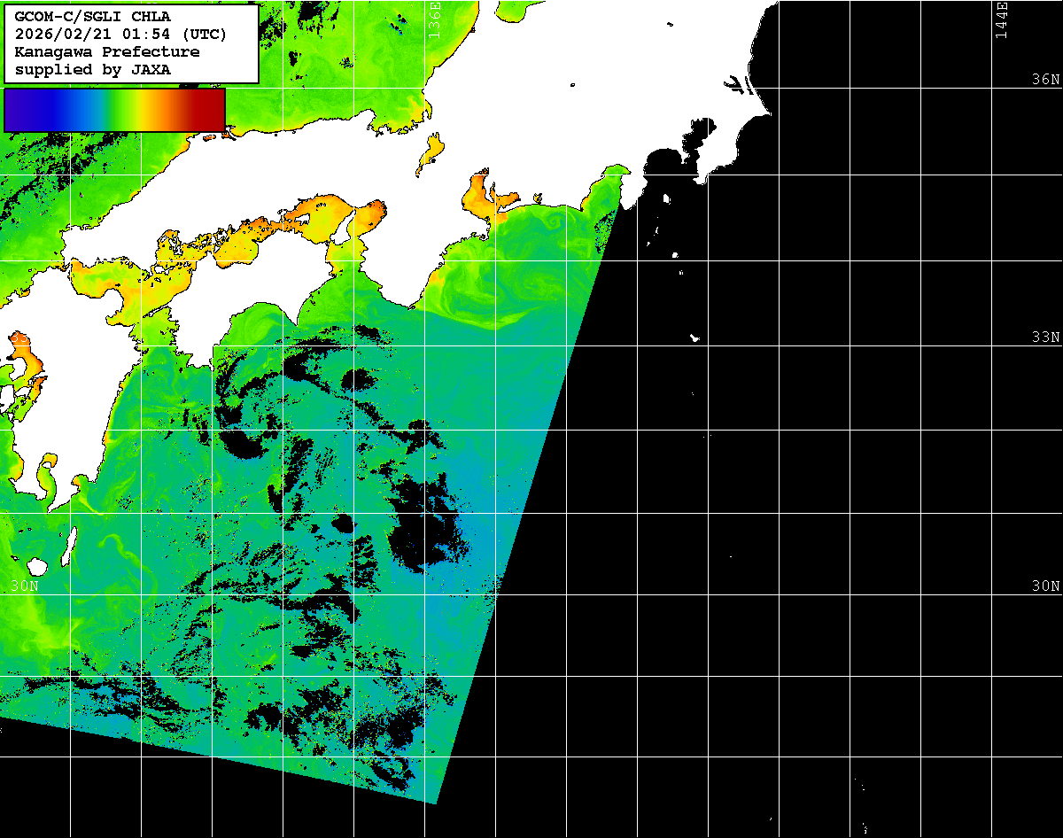The width and height of the screenshot is (1063, 838).
Task: Click Yakushima island south of Kyushu
Action: [x=37, y=566]
